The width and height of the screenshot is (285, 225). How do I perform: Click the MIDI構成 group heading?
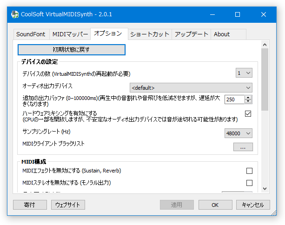34,162
